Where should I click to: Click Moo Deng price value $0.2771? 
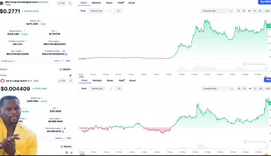10,11
